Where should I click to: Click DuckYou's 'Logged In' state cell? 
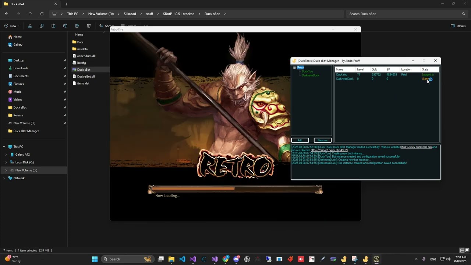(428, 75)
